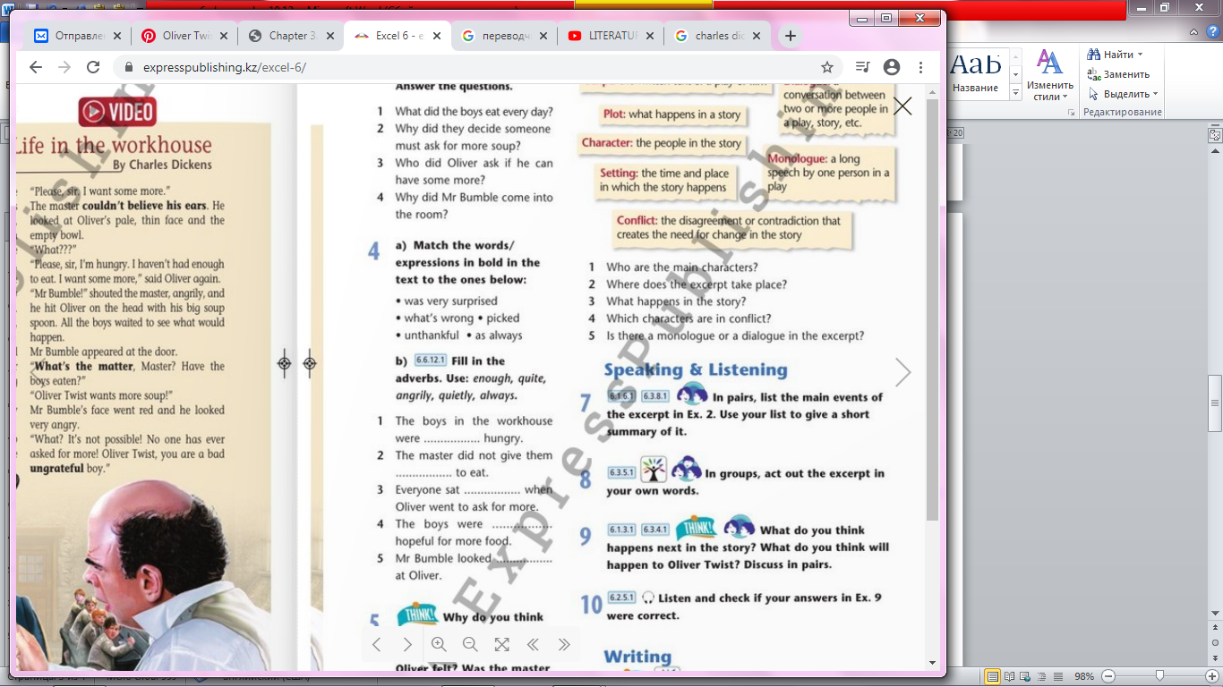Click the Word ruler toggle above scrollbar
The width and height of the screenshot is (1223, 687).
[x=1215, y=135]
